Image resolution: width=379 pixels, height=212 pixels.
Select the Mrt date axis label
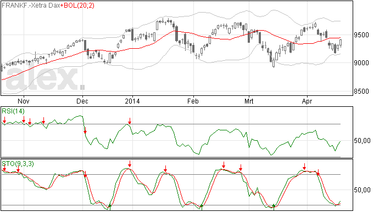coord(249,101)
